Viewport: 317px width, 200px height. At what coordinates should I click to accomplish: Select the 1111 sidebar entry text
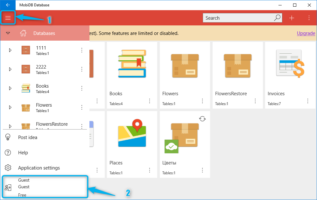pos(41,48)
